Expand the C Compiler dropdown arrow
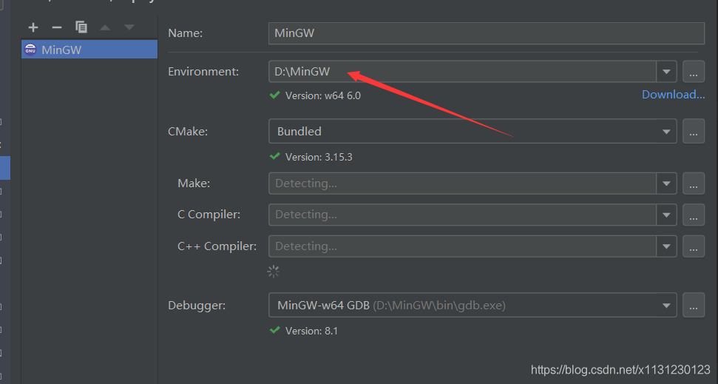The height and width of the screenshot is (384, 718). (666, 215)
